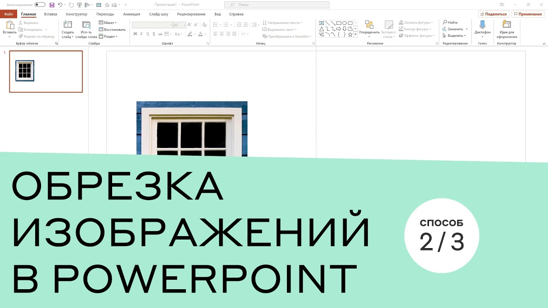This screenshot has width=548, height=308.
Task: Toggle text shadow S formatting
Action: tap(154, 34)
